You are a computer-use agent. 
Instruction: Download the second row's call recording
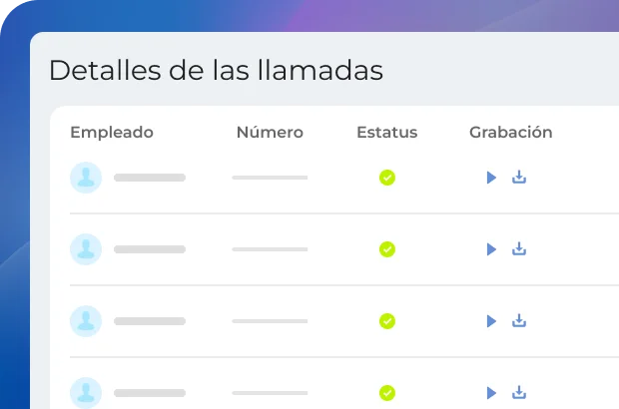[519, 249]
